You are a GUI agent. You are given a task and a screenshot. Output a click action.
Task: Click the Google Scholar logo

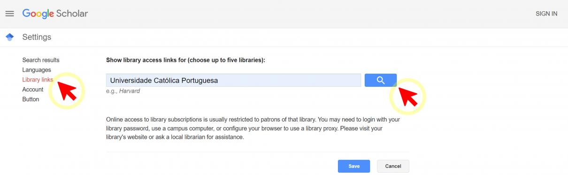click(x=55, y=14)
